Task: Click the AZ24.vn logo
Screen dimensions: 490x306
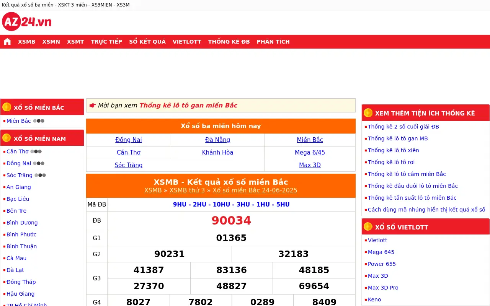Action: click(x=27, y=21)
